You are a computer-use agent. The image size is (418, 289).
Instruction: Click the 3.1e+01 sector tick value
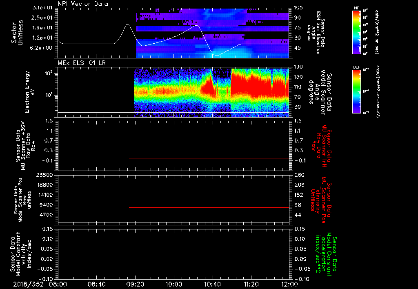click(42, 8)
